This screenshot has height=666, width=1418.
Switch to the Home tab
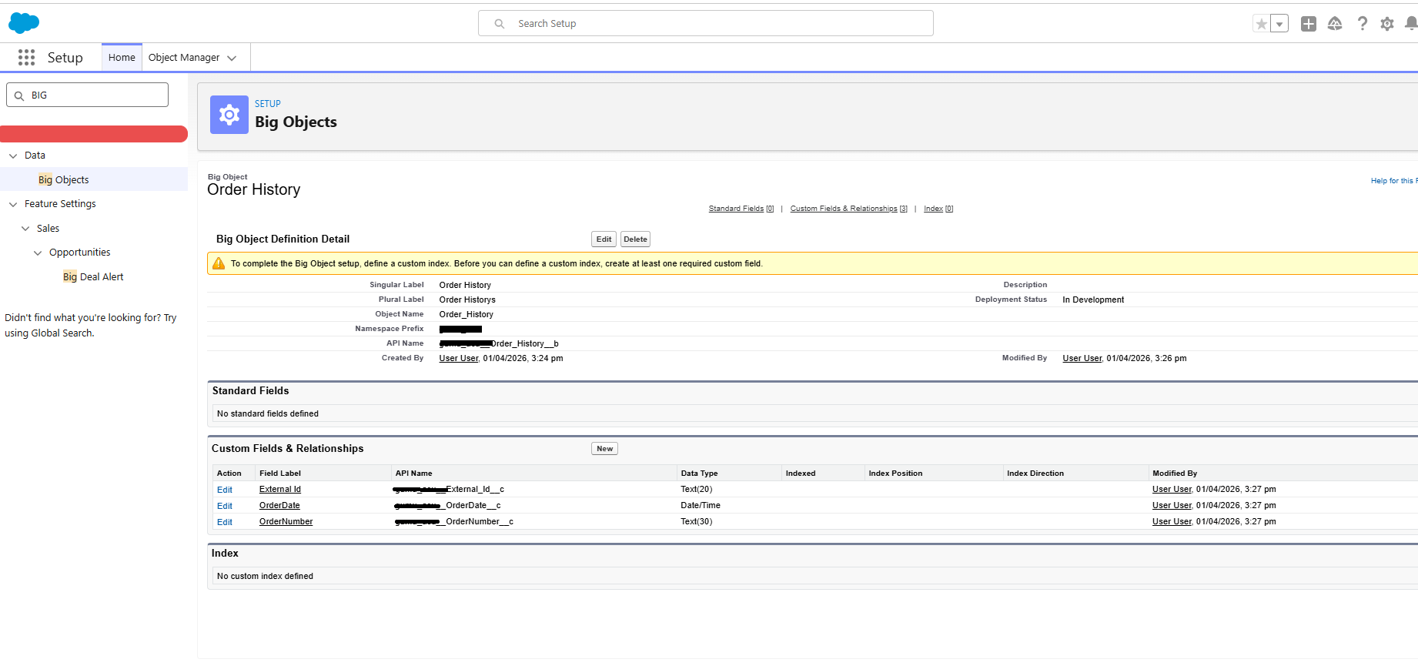[x=122, y=58]
